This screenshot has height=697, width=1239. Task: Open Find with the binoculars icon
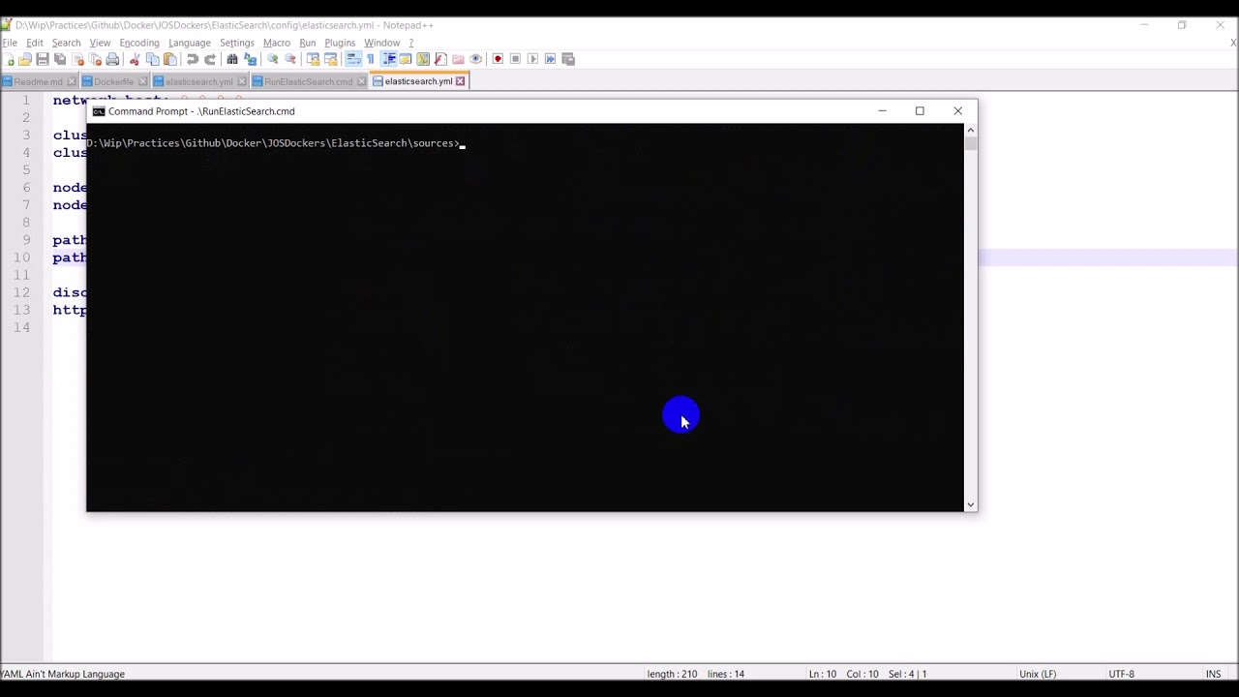[232, 59]
